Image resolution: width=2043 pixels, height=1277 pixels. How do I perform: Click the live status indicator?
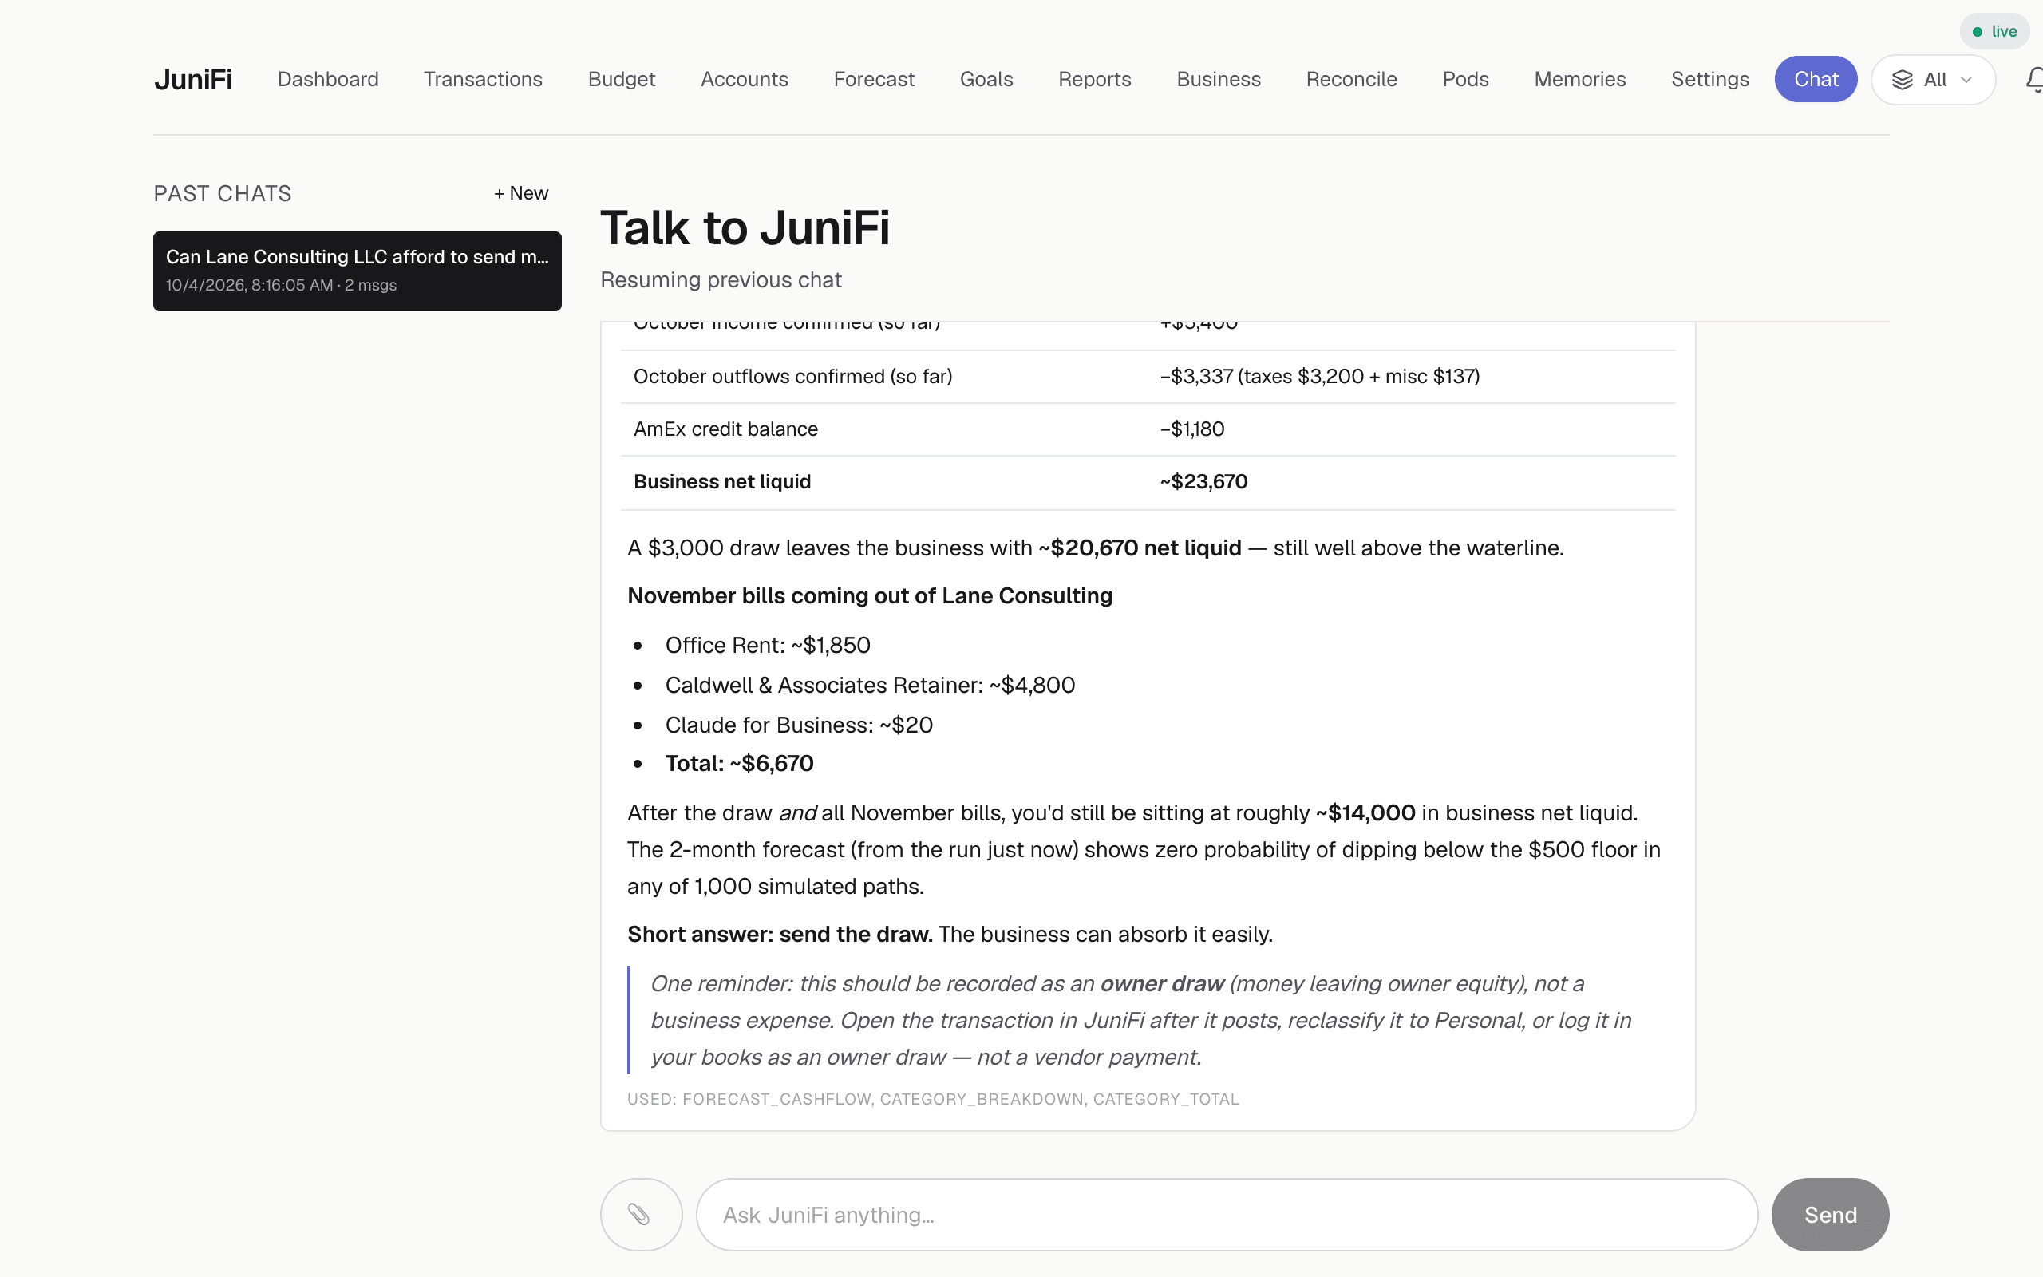point(1994,31)
